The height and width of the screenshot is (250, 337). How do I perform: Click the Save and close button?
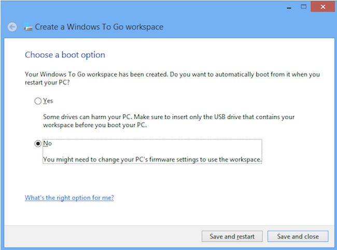tap(298, 236)
